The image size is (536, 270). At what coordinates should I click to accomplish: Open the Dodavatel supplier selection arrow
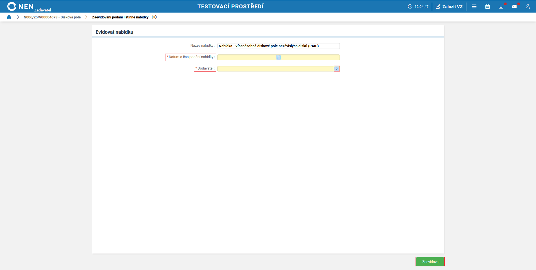point(337,69)
